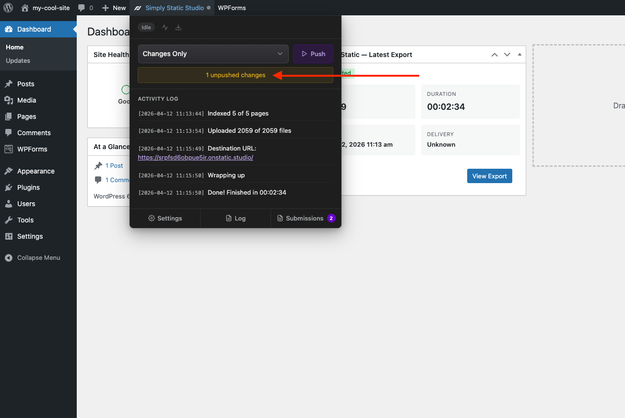Open the New content menu
The image size is (625, 418).
(114, 8)
